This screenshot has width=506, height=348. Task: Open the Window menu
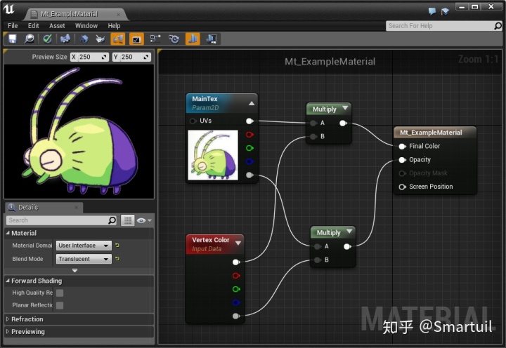pyautogui.click(x=86, y=26)
